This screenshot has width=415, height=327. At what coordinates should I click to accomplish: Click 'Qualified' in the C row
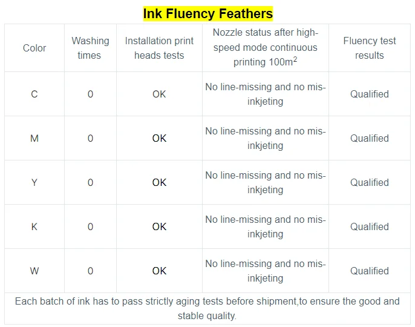369,94
